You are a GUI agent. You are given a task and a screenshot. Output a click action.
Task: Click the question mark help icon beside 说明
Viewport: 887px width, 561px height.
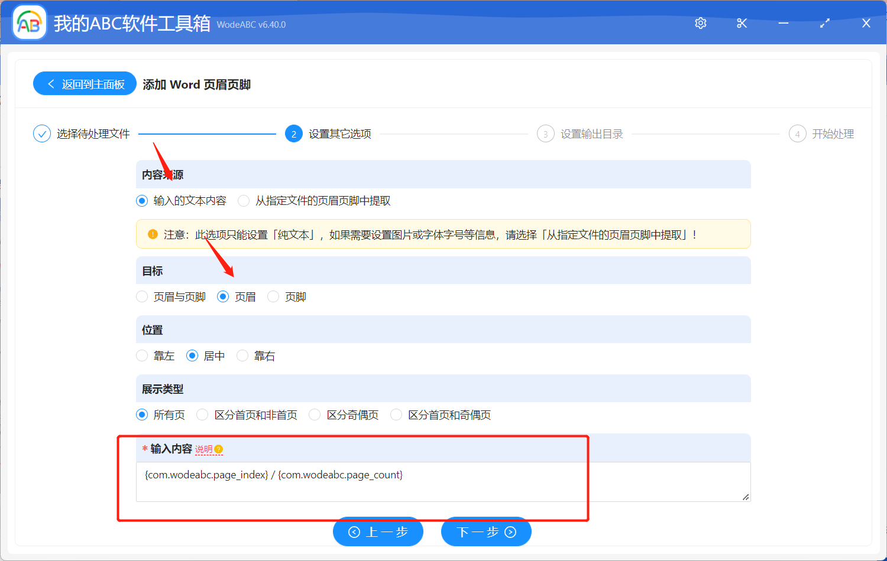click(x=219, y=449)
